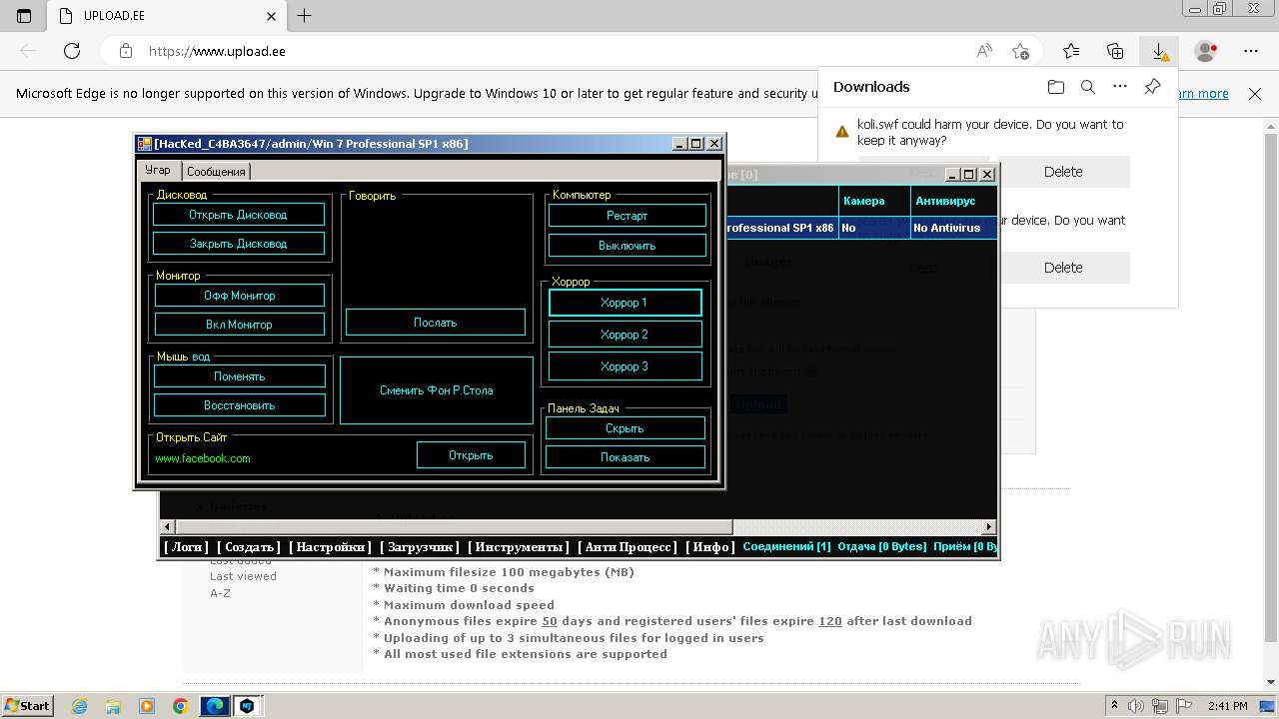Click Хоррор 1 button
The image size is (1279, 719).
click(625, 303)
